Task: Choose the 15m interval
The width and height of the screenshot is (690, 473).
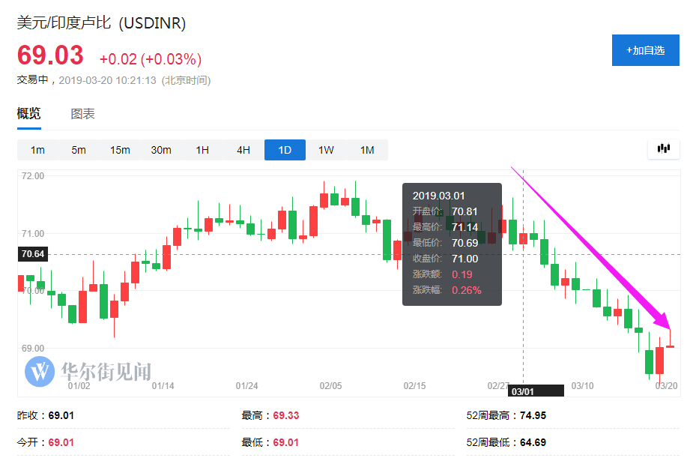Action: point(120,150)
